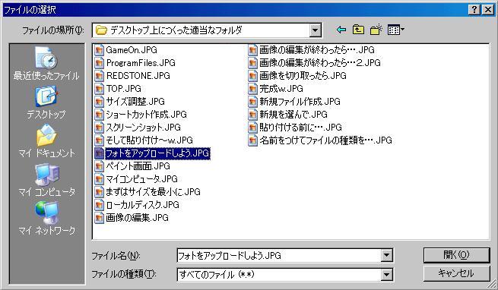This screenshot has width=498, height=290.
Task: Go up one folder level
Action: click(358, 30)
